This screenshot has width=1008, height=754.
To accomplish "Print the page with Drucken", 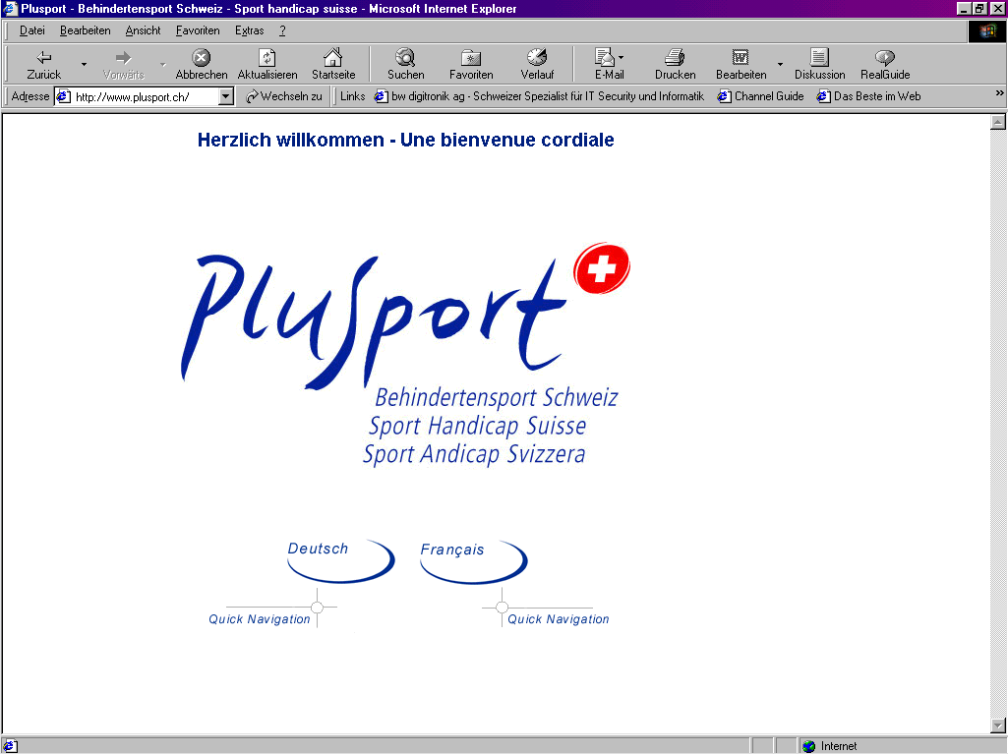I will pos(675,64).
